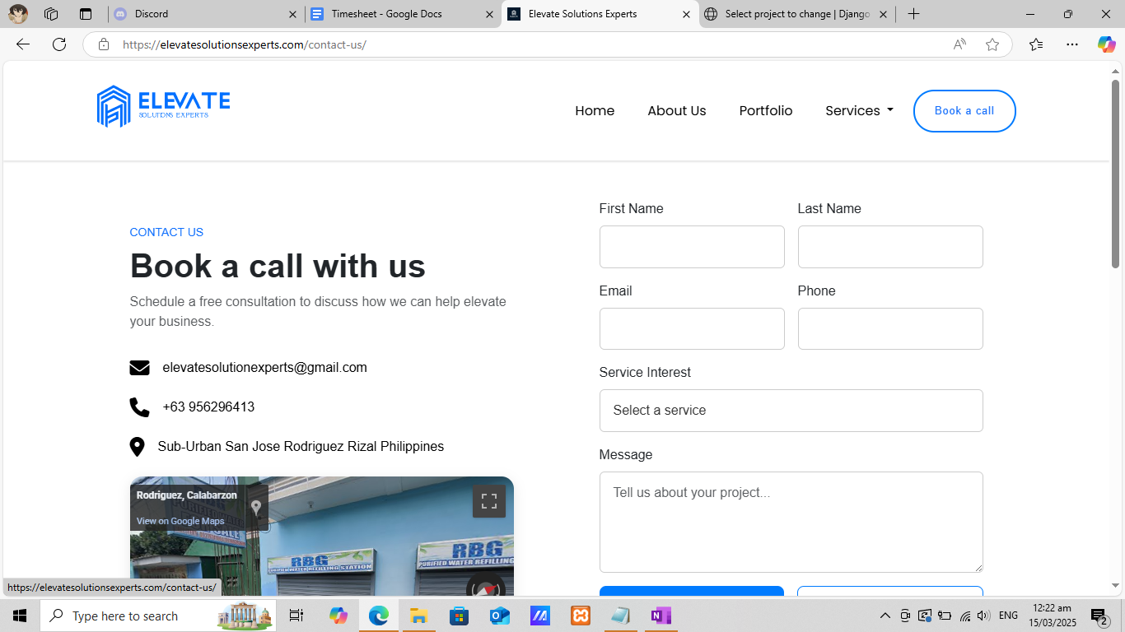Click into the Email field
The height and width of the screenshot is (632, 1125).
tap(692, 328)
